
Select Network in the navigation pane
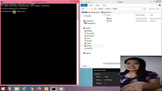(x=87, y=53)
